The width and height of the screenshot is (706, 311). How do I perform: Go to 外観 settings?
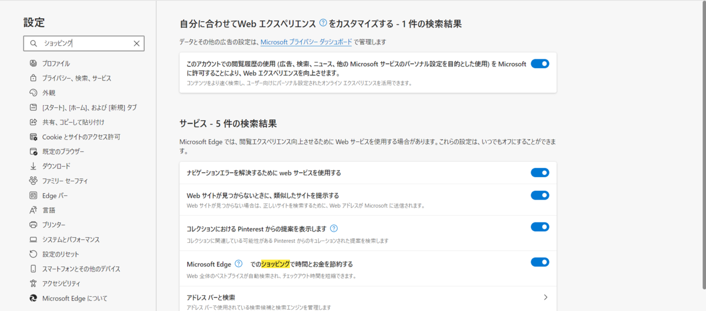pyautogui.click(x=49, y=93)
